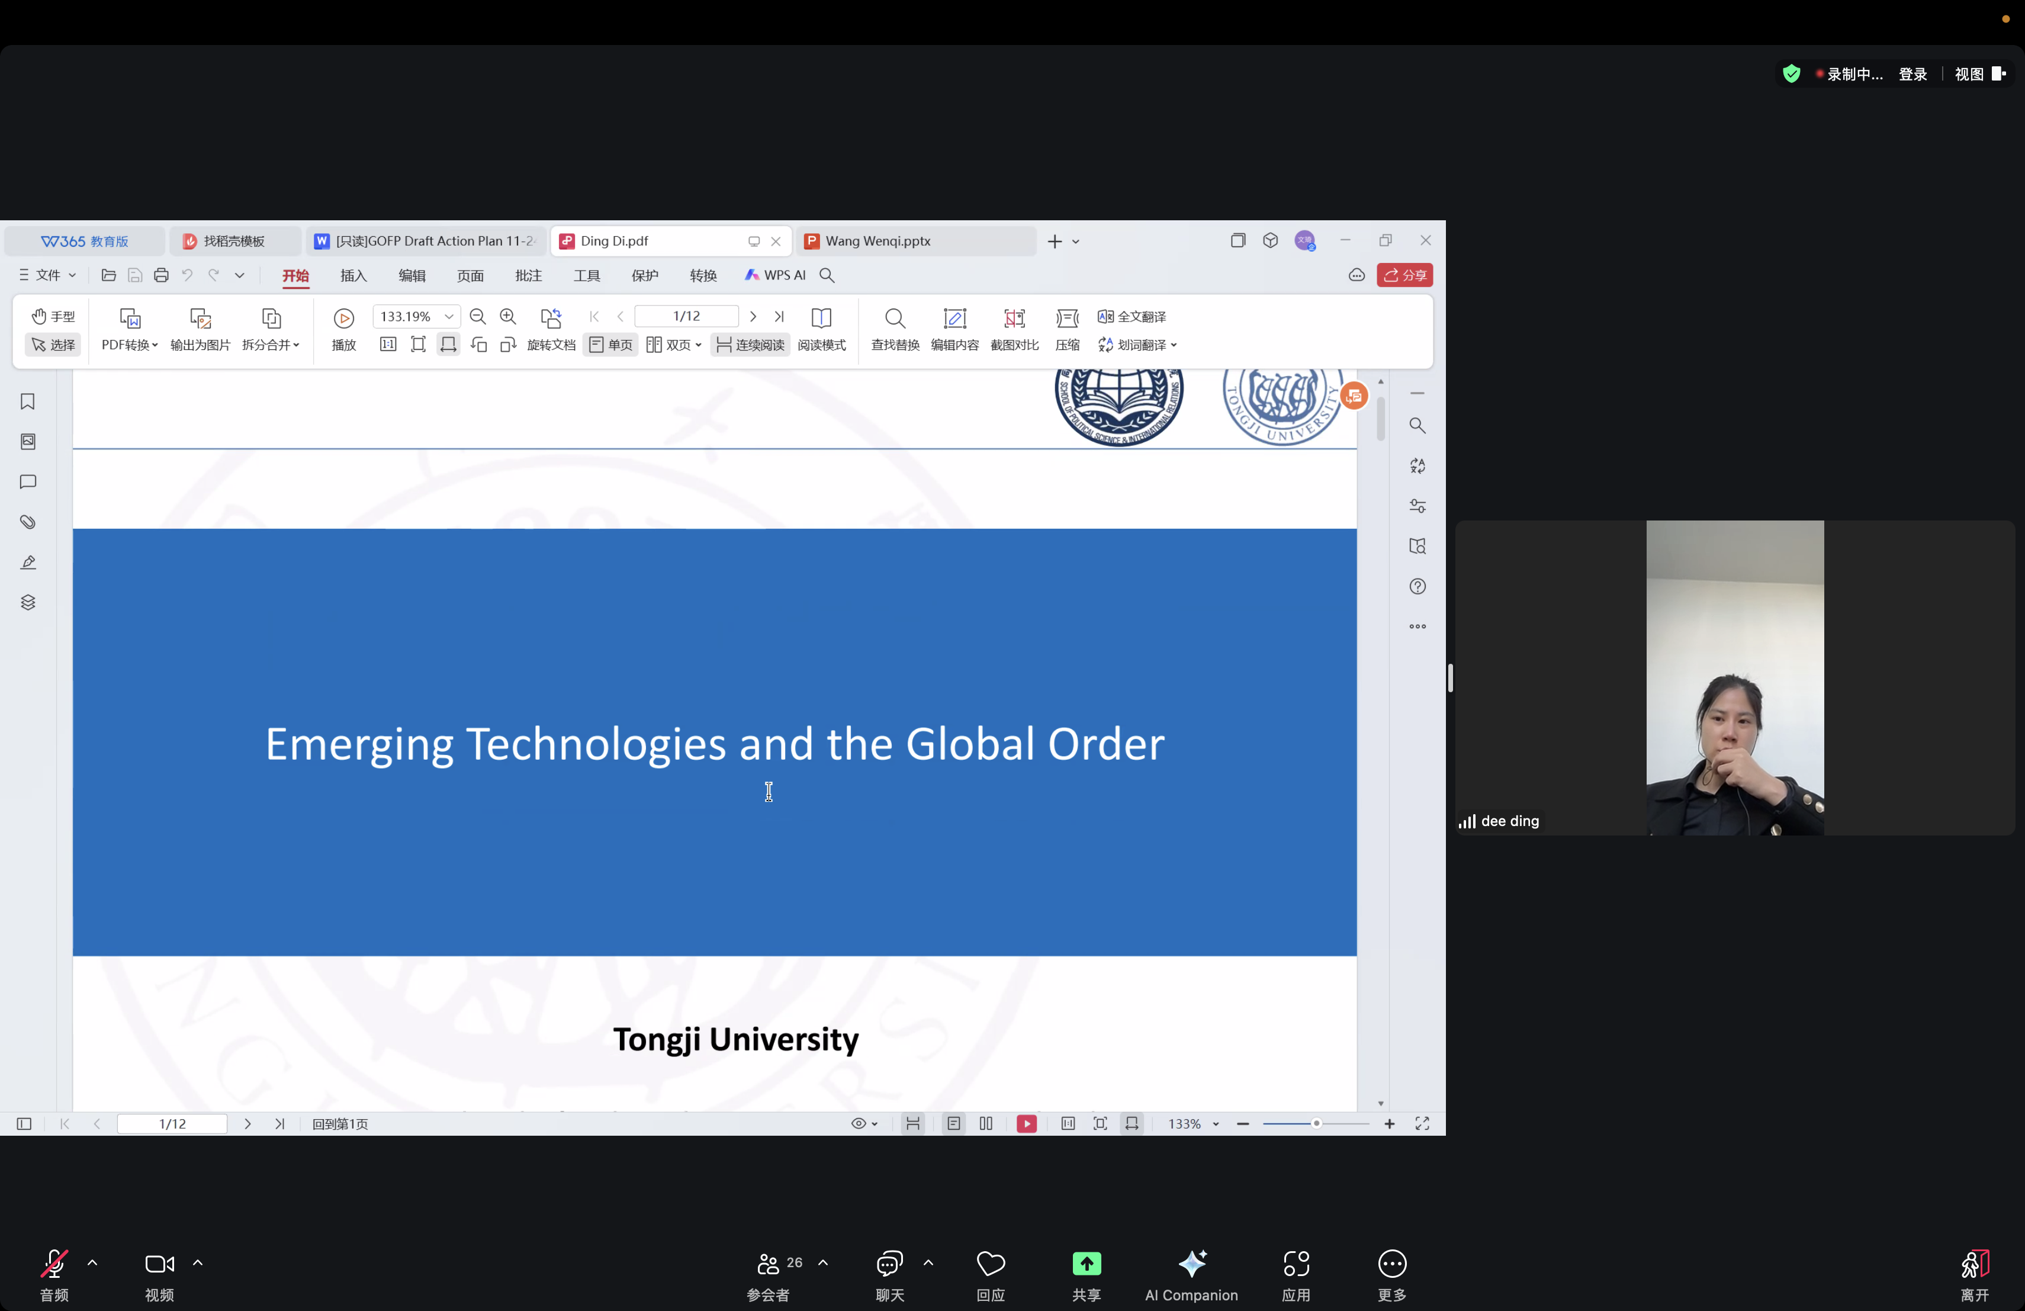Click the zoom out magnifier icon
This screenshot has width=2025, height=1311.
(x=477, y=316)
